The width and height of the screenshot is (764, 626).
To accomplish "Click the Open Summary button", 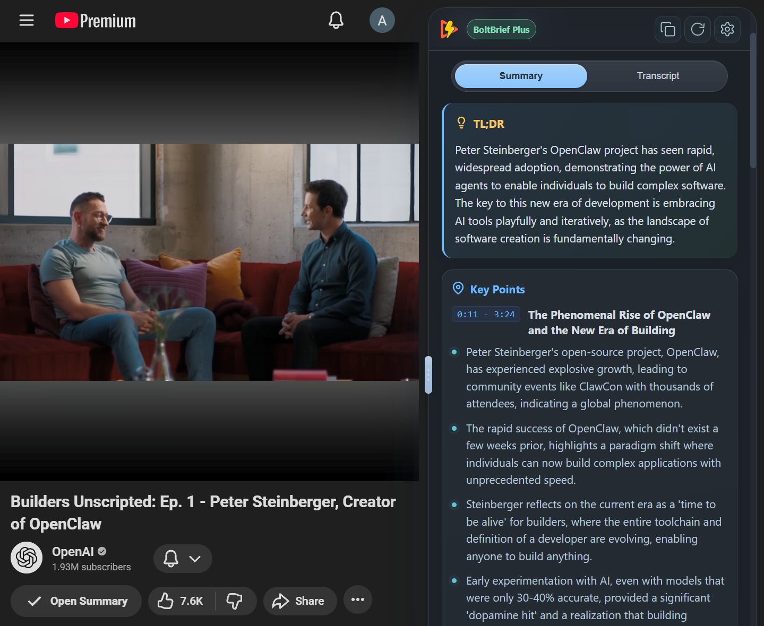I will (x=75, y=601).
